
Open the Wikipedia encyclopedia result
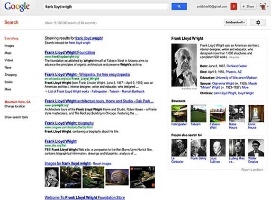point(87,74)
